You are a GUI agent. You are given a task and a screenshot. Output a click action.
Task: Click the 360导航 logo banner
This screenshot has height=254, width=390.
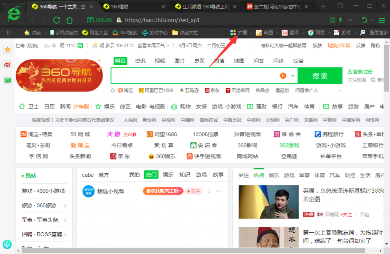pyautogui.click(x=59, y=75)
